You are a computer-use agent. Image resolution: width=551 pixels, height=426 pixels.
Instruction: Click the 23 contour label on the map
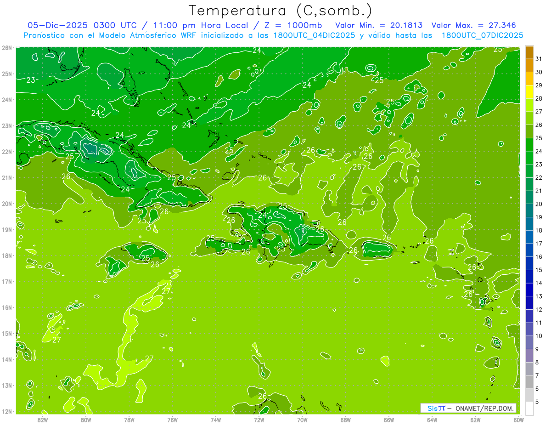pyautogui.click(x=31, y=80)
